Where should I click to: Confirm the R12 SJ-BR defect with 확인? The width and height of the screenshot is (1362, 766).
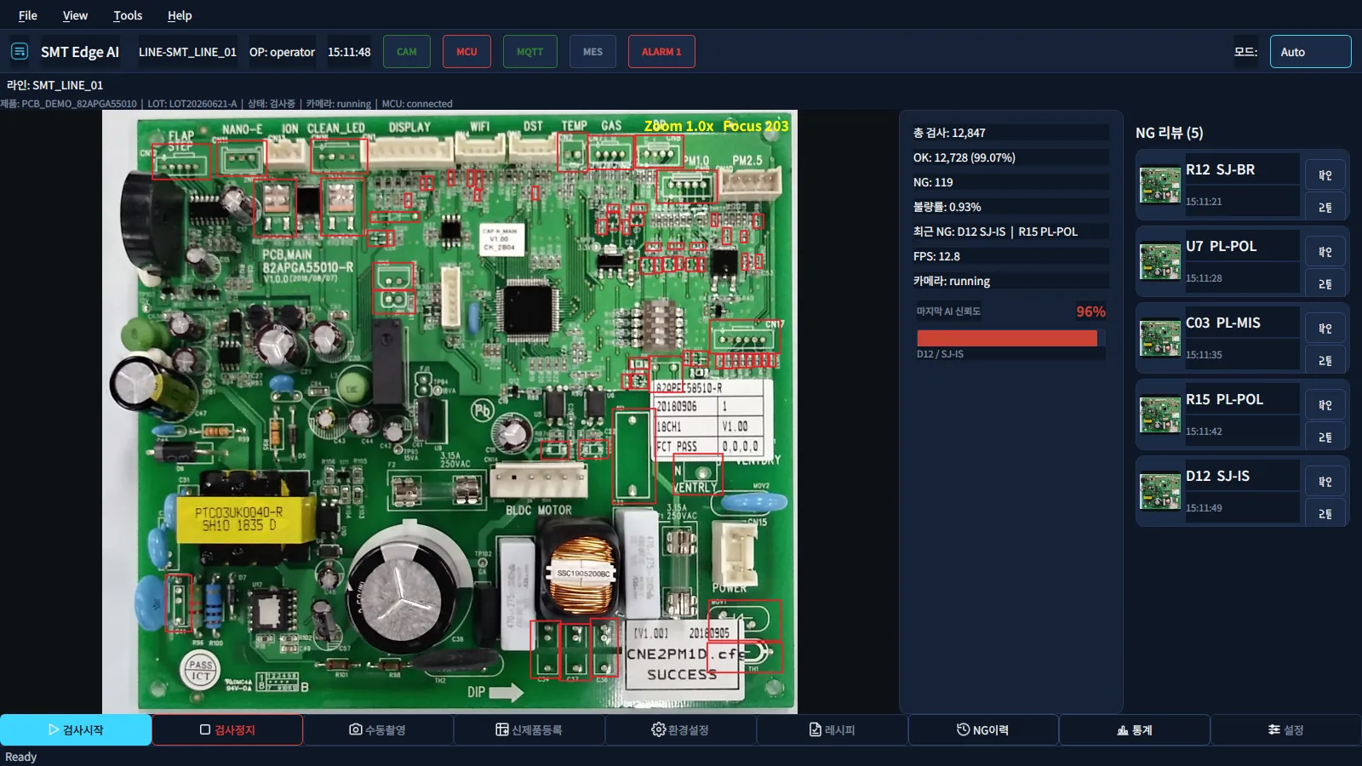[x=1325, y=175]
